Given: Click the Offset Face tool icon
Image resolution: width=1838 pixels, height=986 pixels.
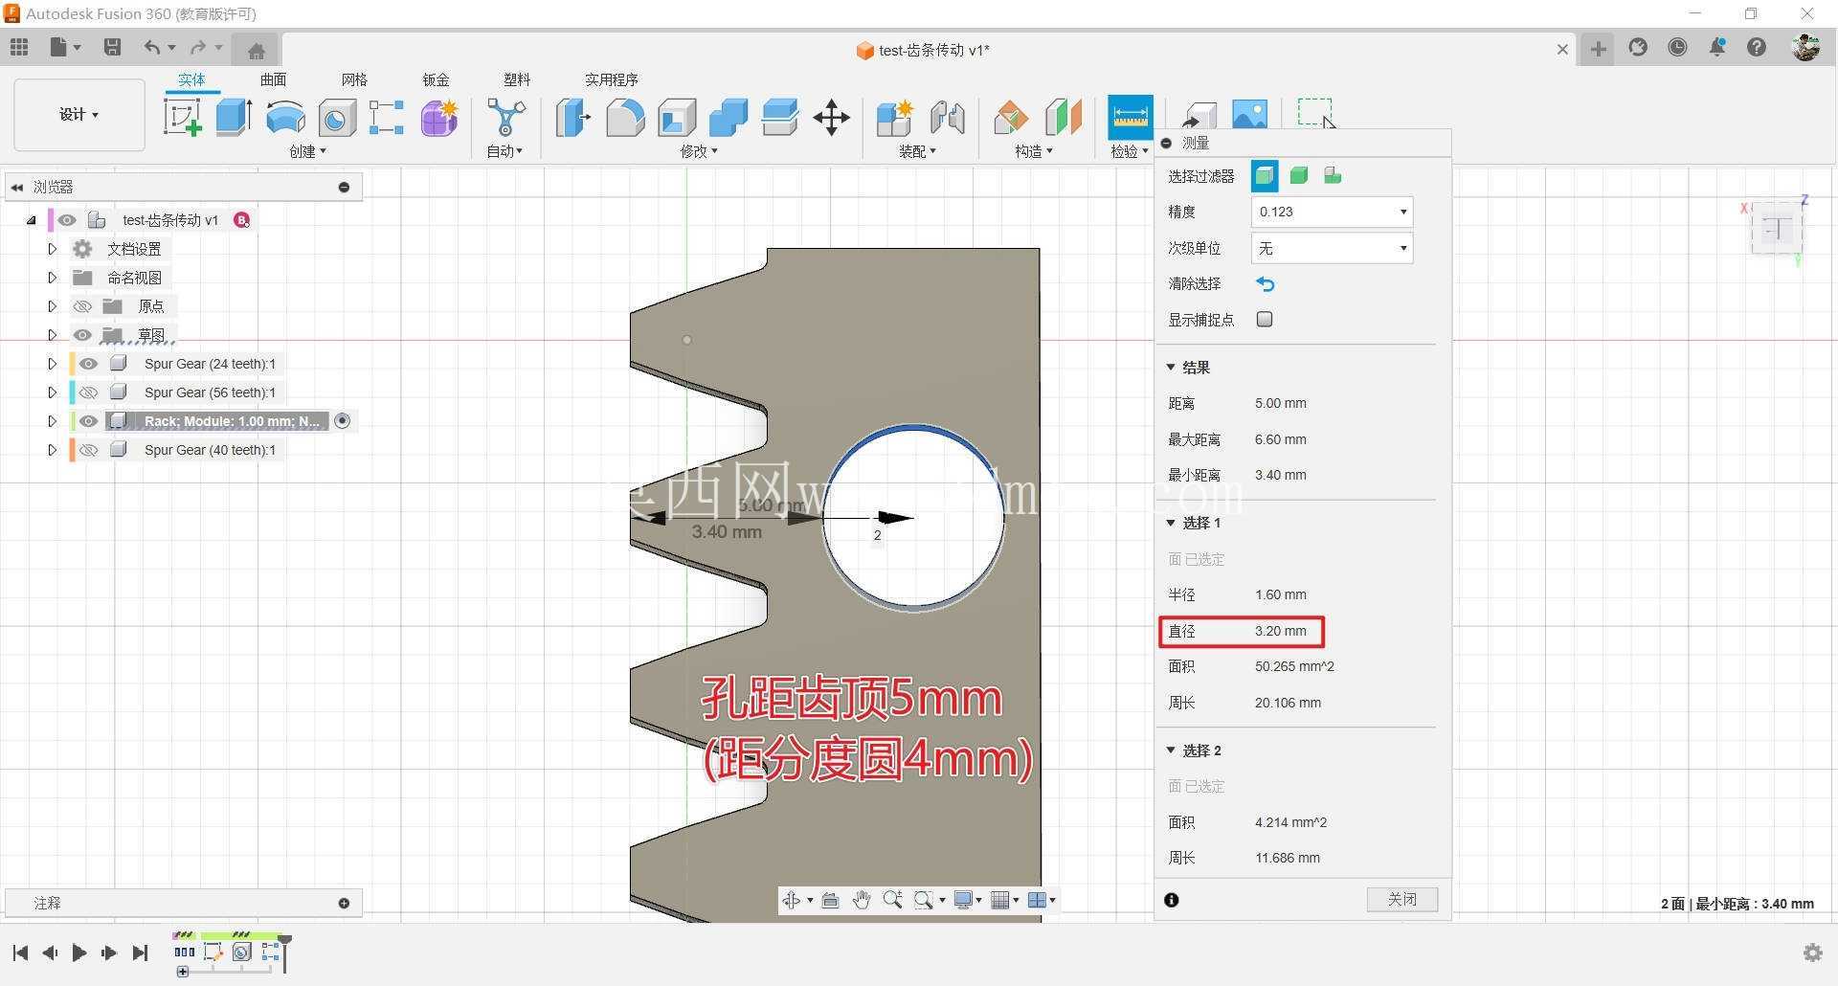Looking at the screenshot, I should point(780,118).
